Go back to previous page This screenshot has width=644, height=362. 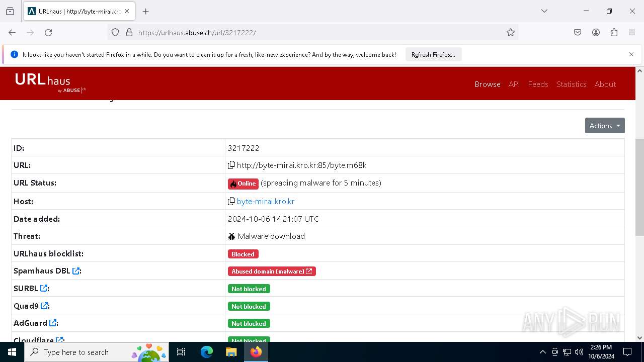[x=12, y=32]
